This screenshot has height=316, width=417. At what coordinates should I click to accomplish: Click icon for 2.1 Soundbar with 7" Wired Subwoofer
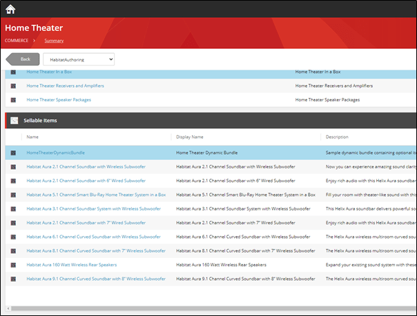tap(13, 223)
